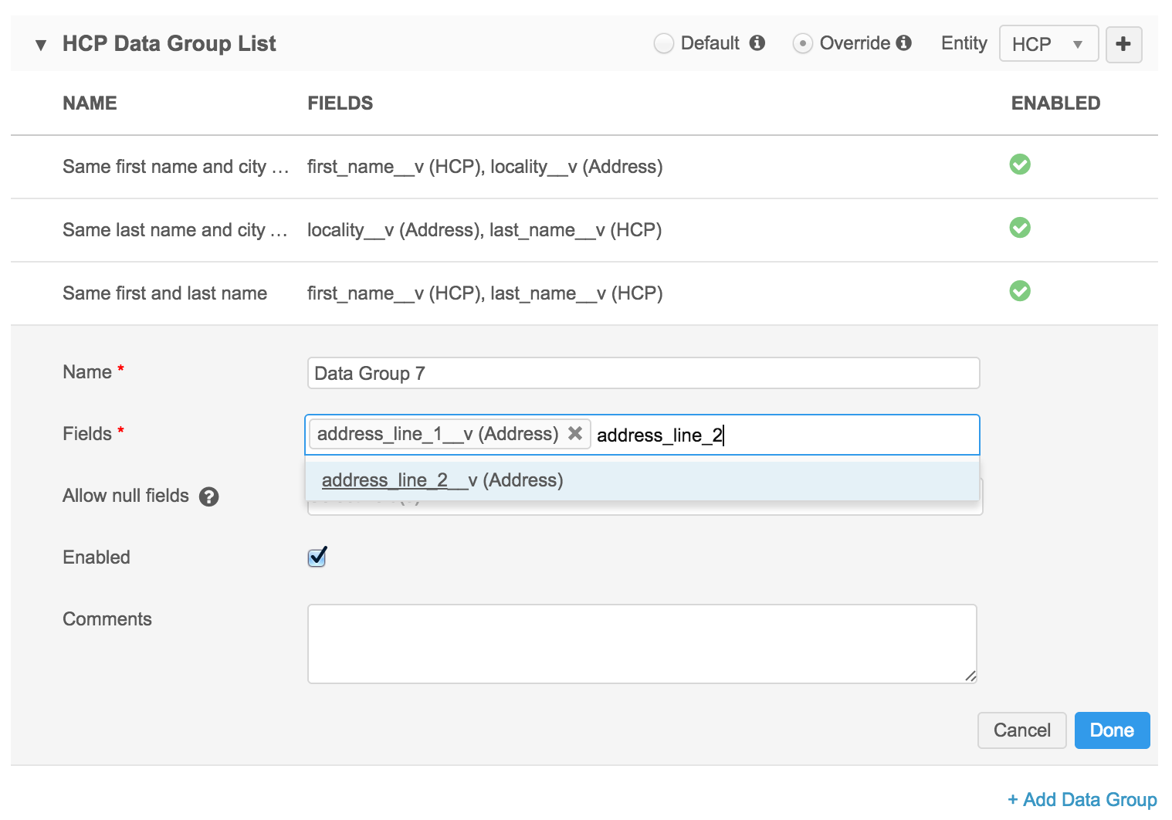Click enabled checkmark for Same last name and city
The image size is (1172, 820).
pyautogui.click(x=1020, y=228)
